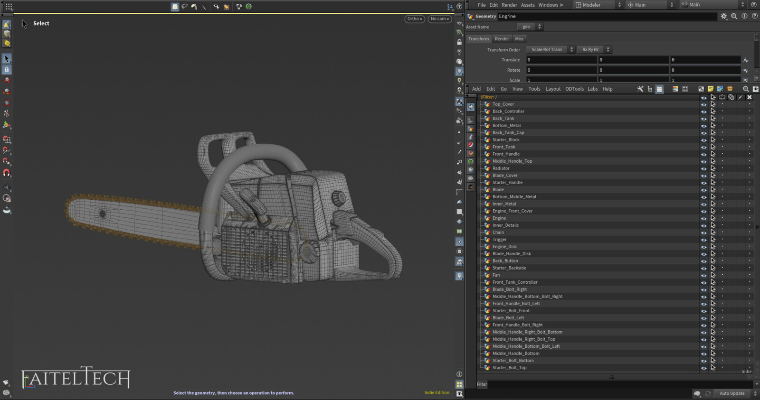This screenshot has height=400, width=760.
Task: Open the ODTools network menu
Action: pos(574,89)
